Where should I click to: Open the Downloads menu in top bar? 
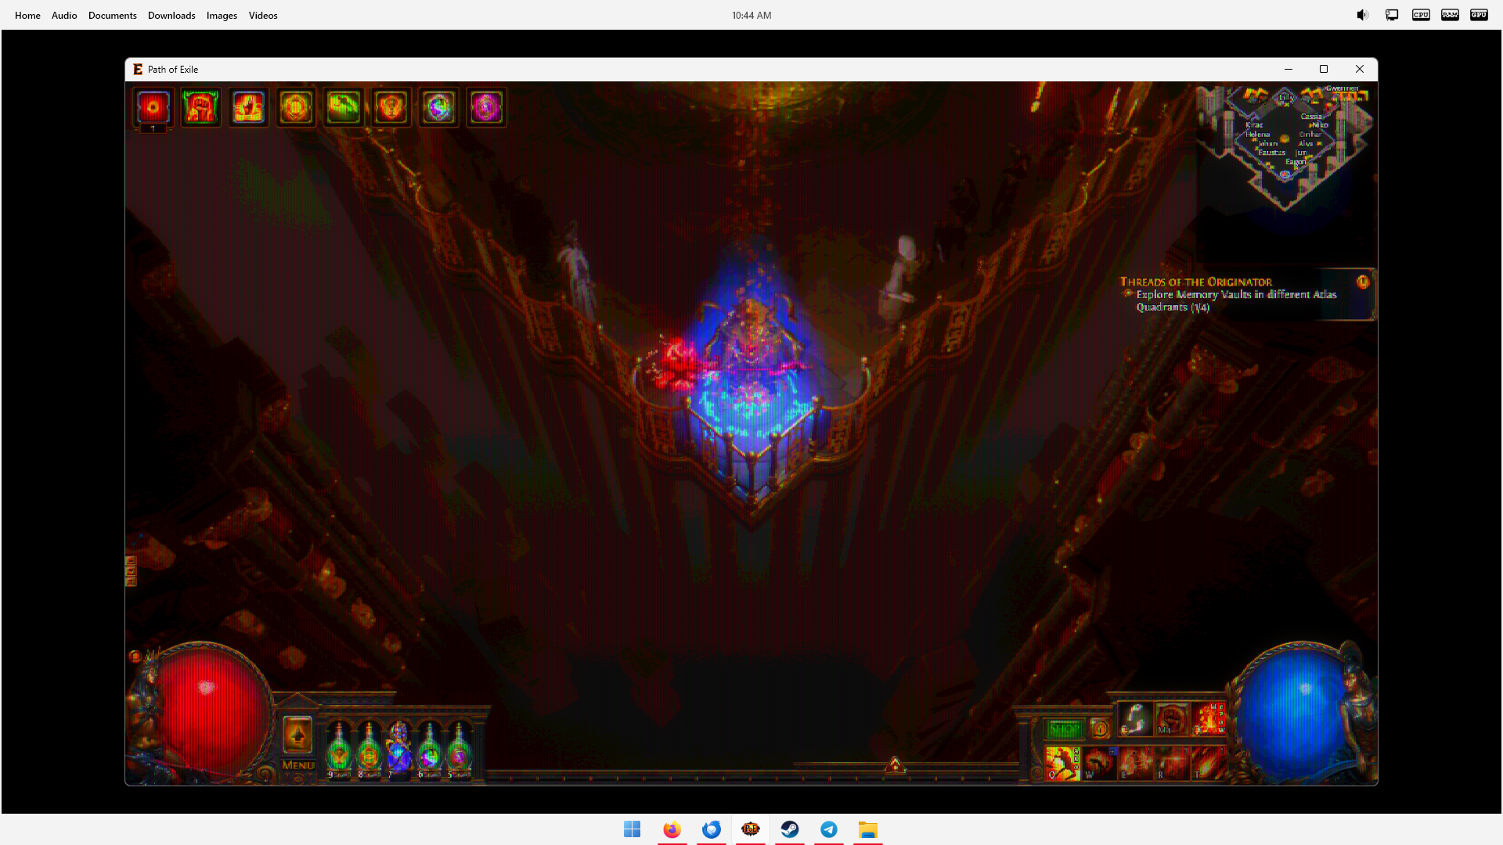(x=171, y=15)
